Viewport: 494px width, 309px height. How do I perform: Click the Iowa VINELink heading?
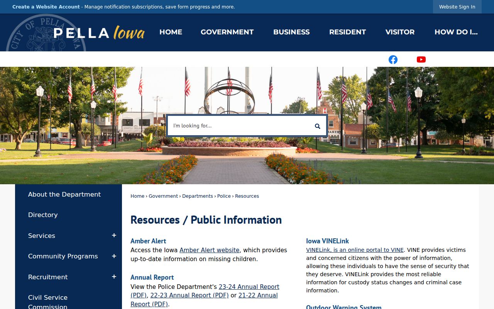pyautogui.click(x=327, y=241)
